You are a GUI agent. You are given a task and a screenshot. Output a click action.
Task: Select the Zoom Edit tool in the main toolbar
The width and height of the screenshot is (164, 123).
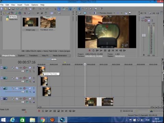(91, 9)
